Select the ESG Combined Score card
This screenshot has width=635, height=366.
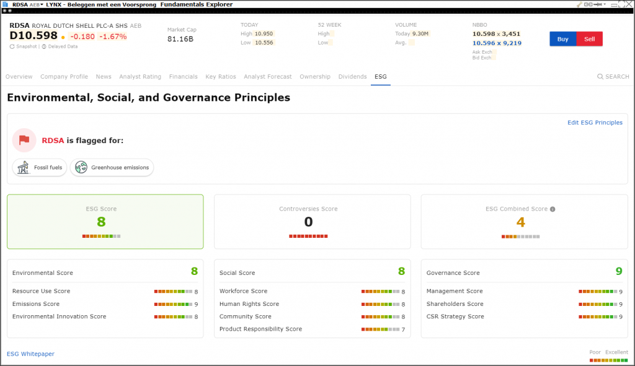coord(525,222)
